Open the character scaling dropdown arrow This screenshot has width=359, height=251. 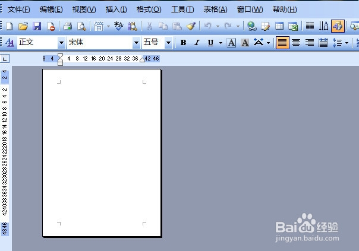tap(268, 43)
